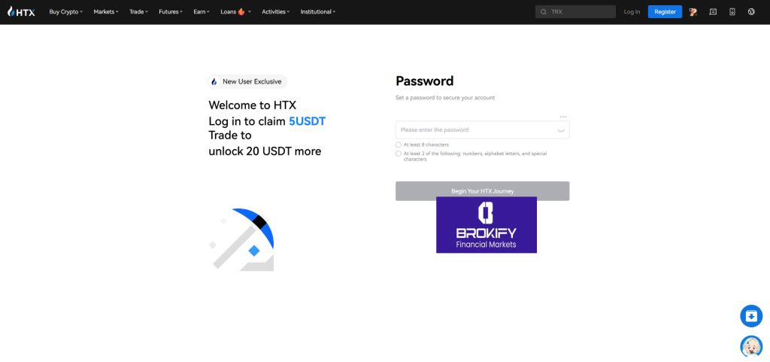Screen dimensions: 770x362
Task: Click the TRX search box
Action: (581, 12)
